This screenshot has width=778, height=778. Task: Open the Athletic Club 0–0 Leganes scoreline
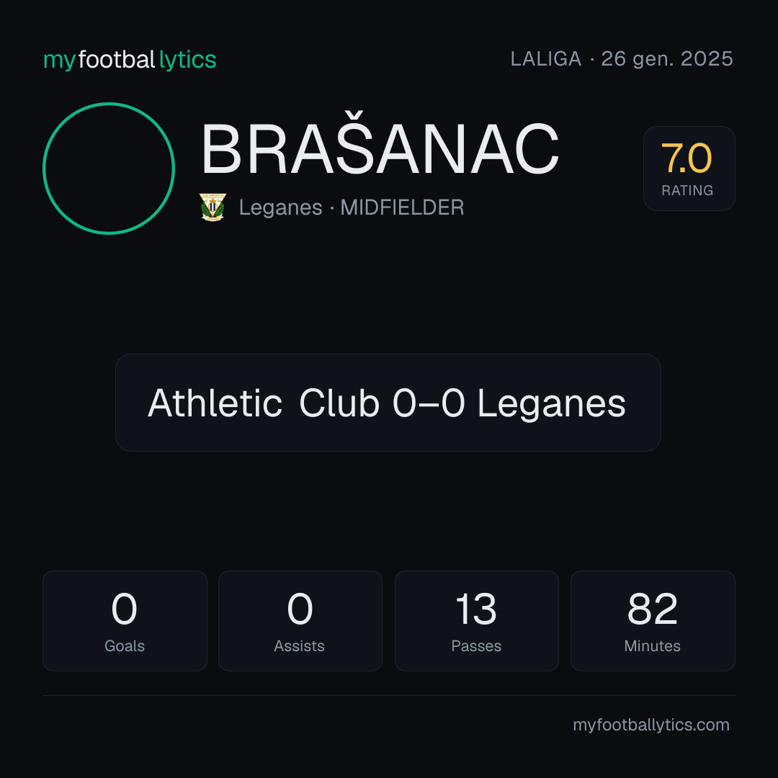pos(388,403)
